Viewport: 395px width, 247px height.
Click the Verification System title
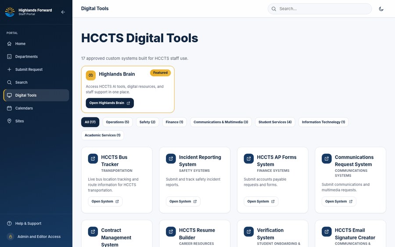[270, 234]
